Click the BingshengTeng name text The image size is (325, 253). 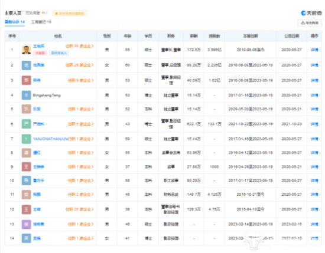[x=47, y=95]
